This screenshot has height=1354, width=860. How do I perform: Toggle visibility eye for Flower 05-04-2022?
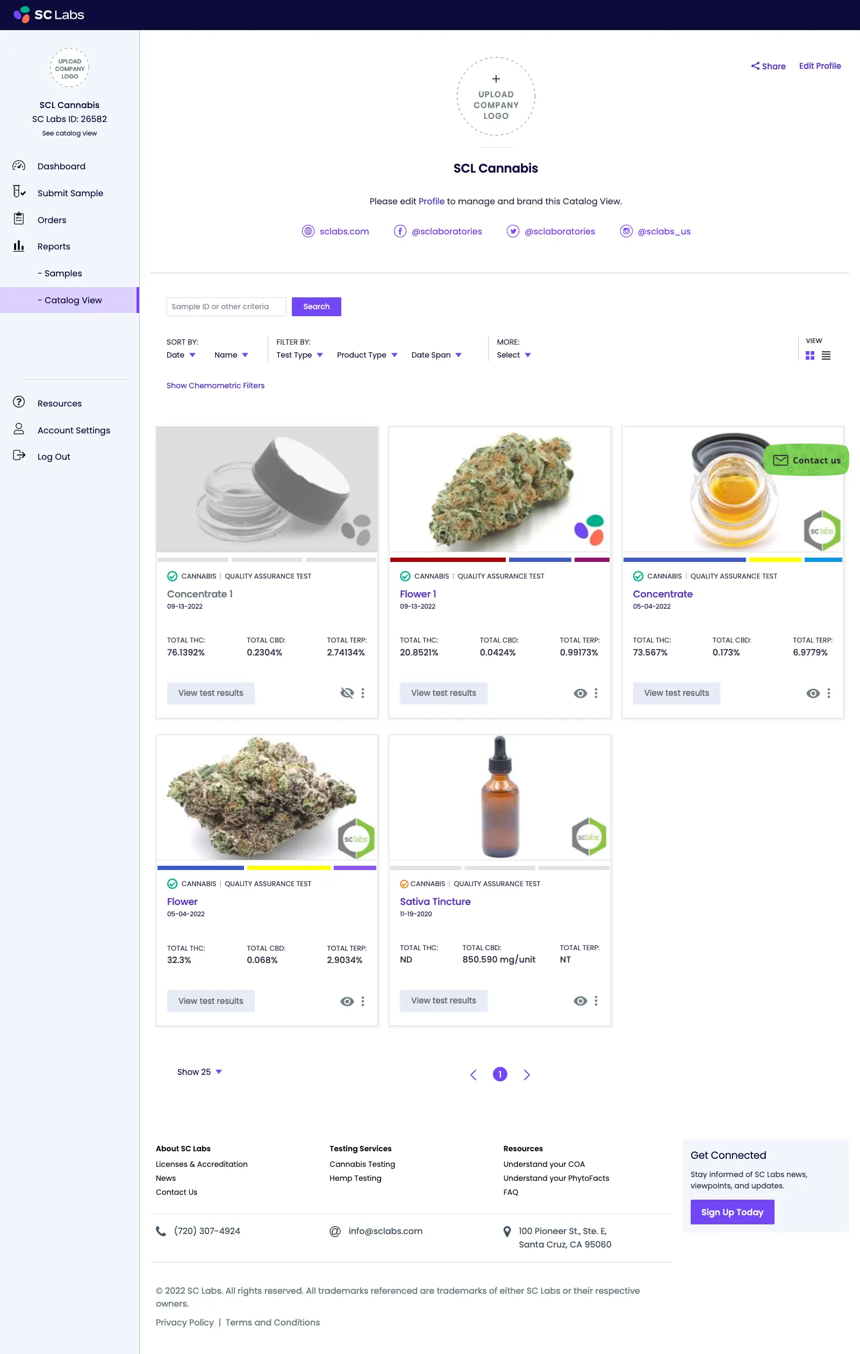click(347, 1001)
